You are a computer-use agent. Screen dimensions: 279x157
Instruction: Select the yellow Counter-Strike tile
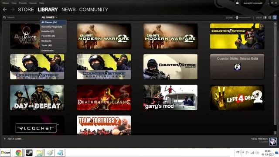point(237,36)
